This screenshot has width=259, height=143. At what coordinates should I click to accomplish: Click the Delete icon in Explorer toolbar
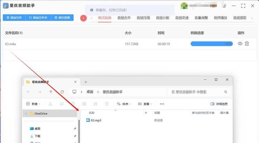click(107, 104)
